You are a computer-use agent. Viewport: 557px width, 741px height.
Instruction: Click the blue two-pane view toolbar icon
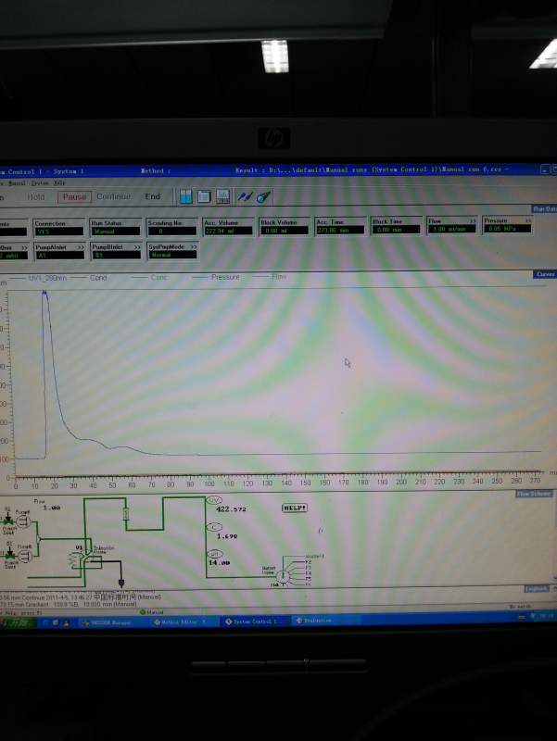pyautogui.click(x=186, y=196)
